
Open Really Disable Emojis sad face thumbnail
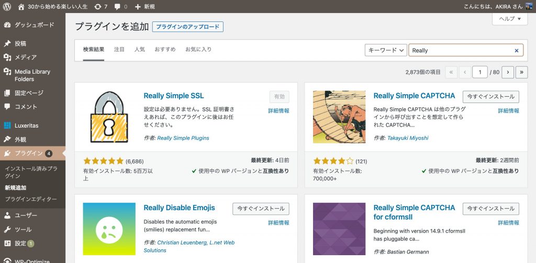(x=109, y=229)
